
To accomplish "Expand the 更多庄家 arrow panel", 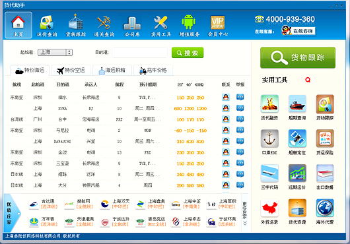I will click(x=244, y=214).
